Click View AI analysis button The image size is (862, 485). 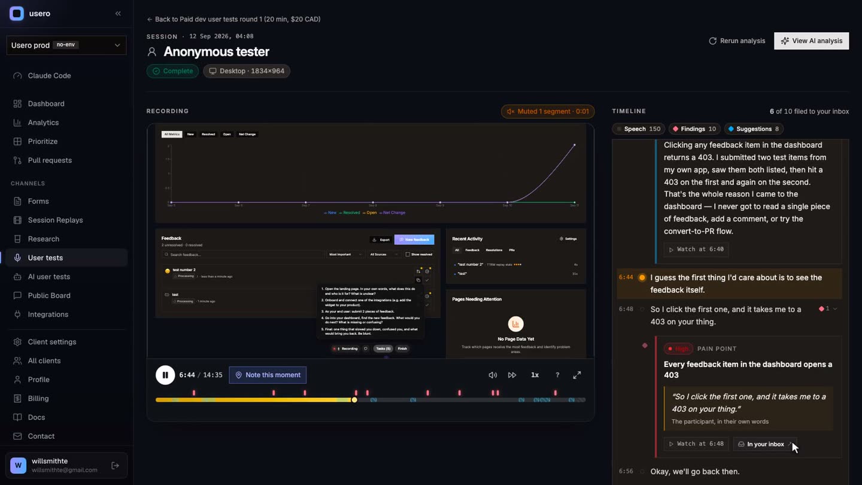tap(811, 41)
